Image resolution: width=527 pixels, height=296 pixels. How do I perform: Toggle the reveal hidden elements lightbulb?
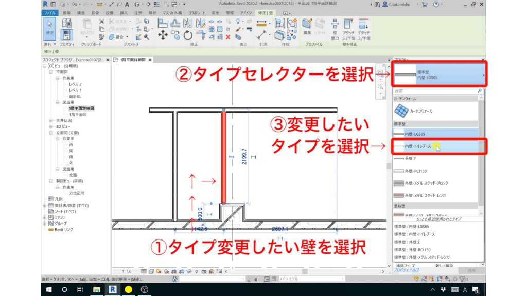click(x=197, y=271)
